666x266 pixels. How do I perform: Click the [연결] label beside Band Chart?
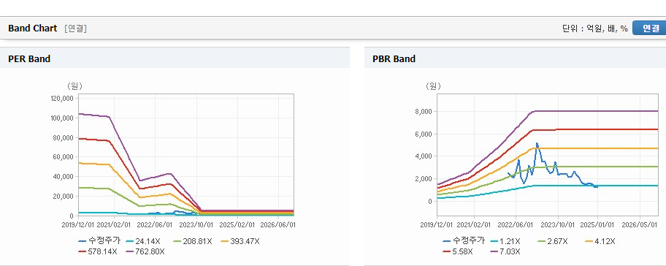coord(76,28)
